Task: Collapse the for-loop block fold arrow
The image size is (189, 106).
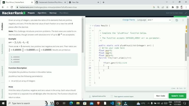Action: click(x=93, y=60)
